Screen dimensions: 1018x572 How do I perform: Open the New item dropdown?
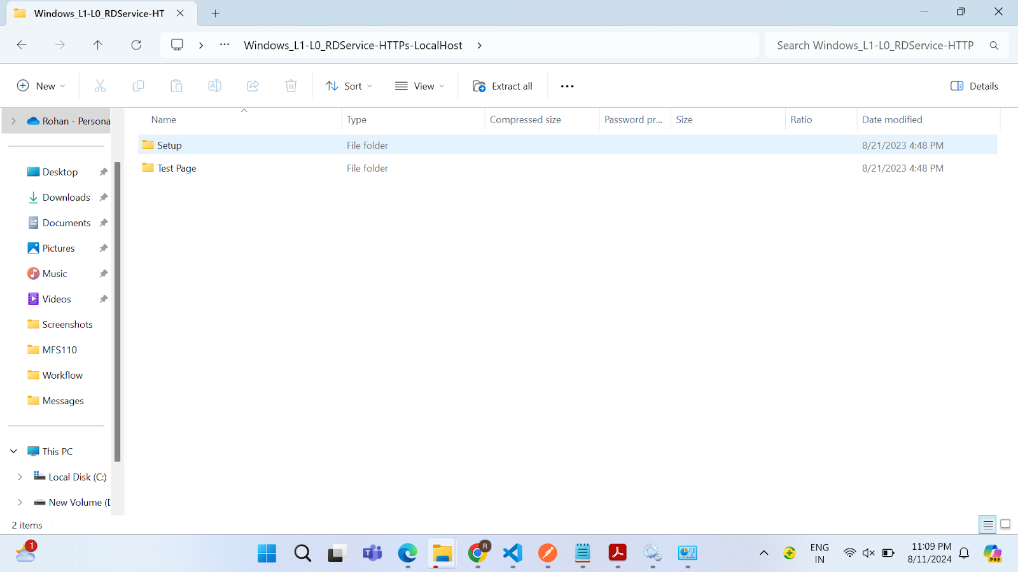[41, 86]
